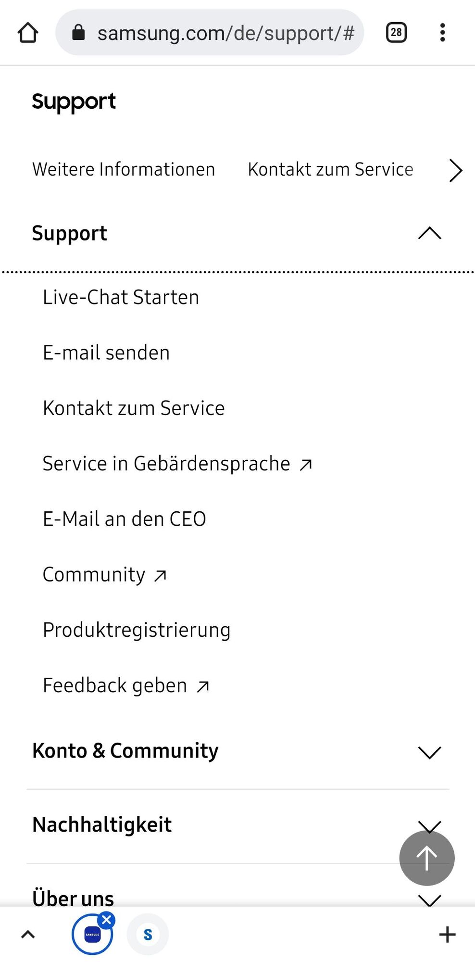Open the tab switcher showing 28 tabs
The width and height of the screenshot is (475, 962).
(x=396, y=33)
